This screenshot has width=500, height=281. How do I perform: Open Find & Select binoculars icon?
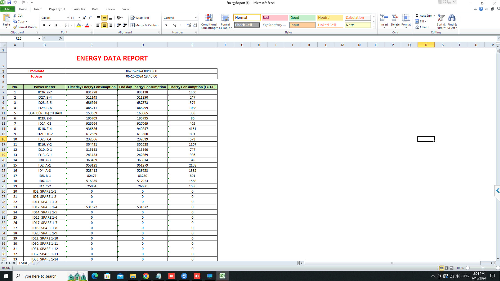452,22
